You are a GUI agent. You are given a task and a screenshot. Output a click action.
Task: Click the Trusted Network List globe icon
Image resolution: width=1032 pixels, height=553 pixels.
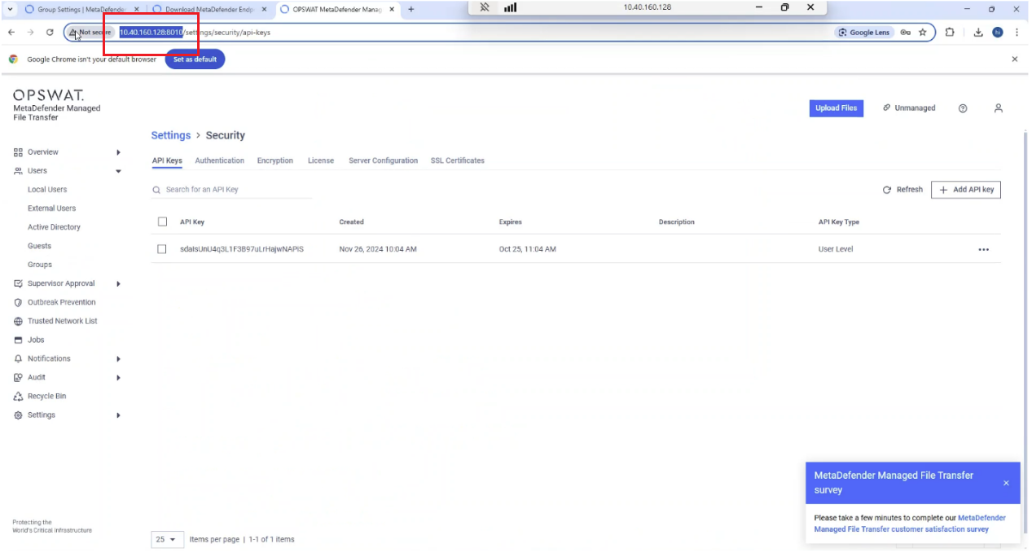click(x=18, y=321)
